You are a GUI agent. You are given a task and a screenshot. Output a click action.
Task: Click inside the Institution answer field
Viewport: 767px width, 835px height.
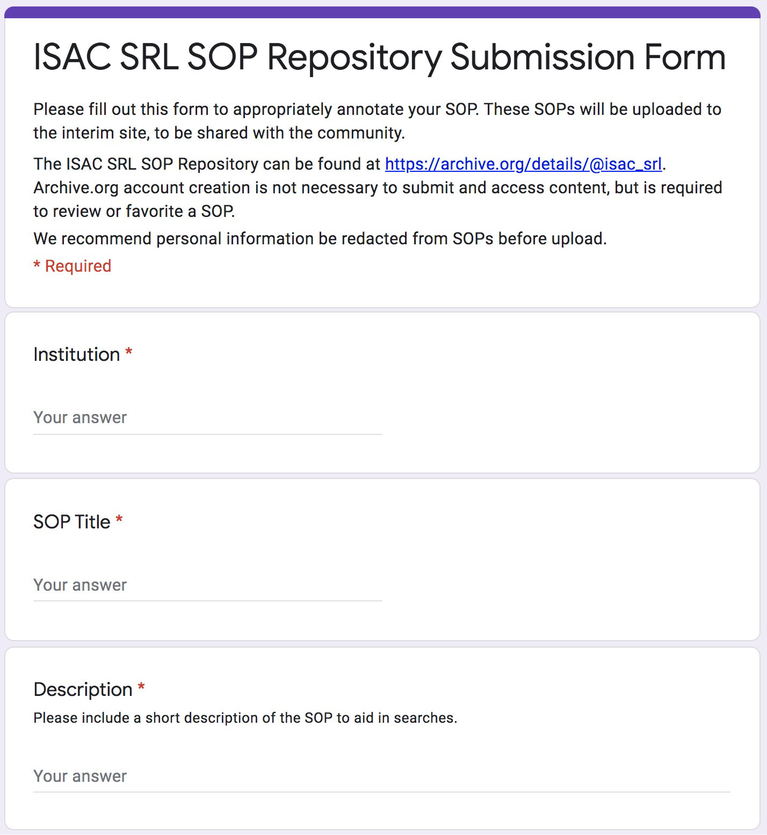(x=207, y=418)
